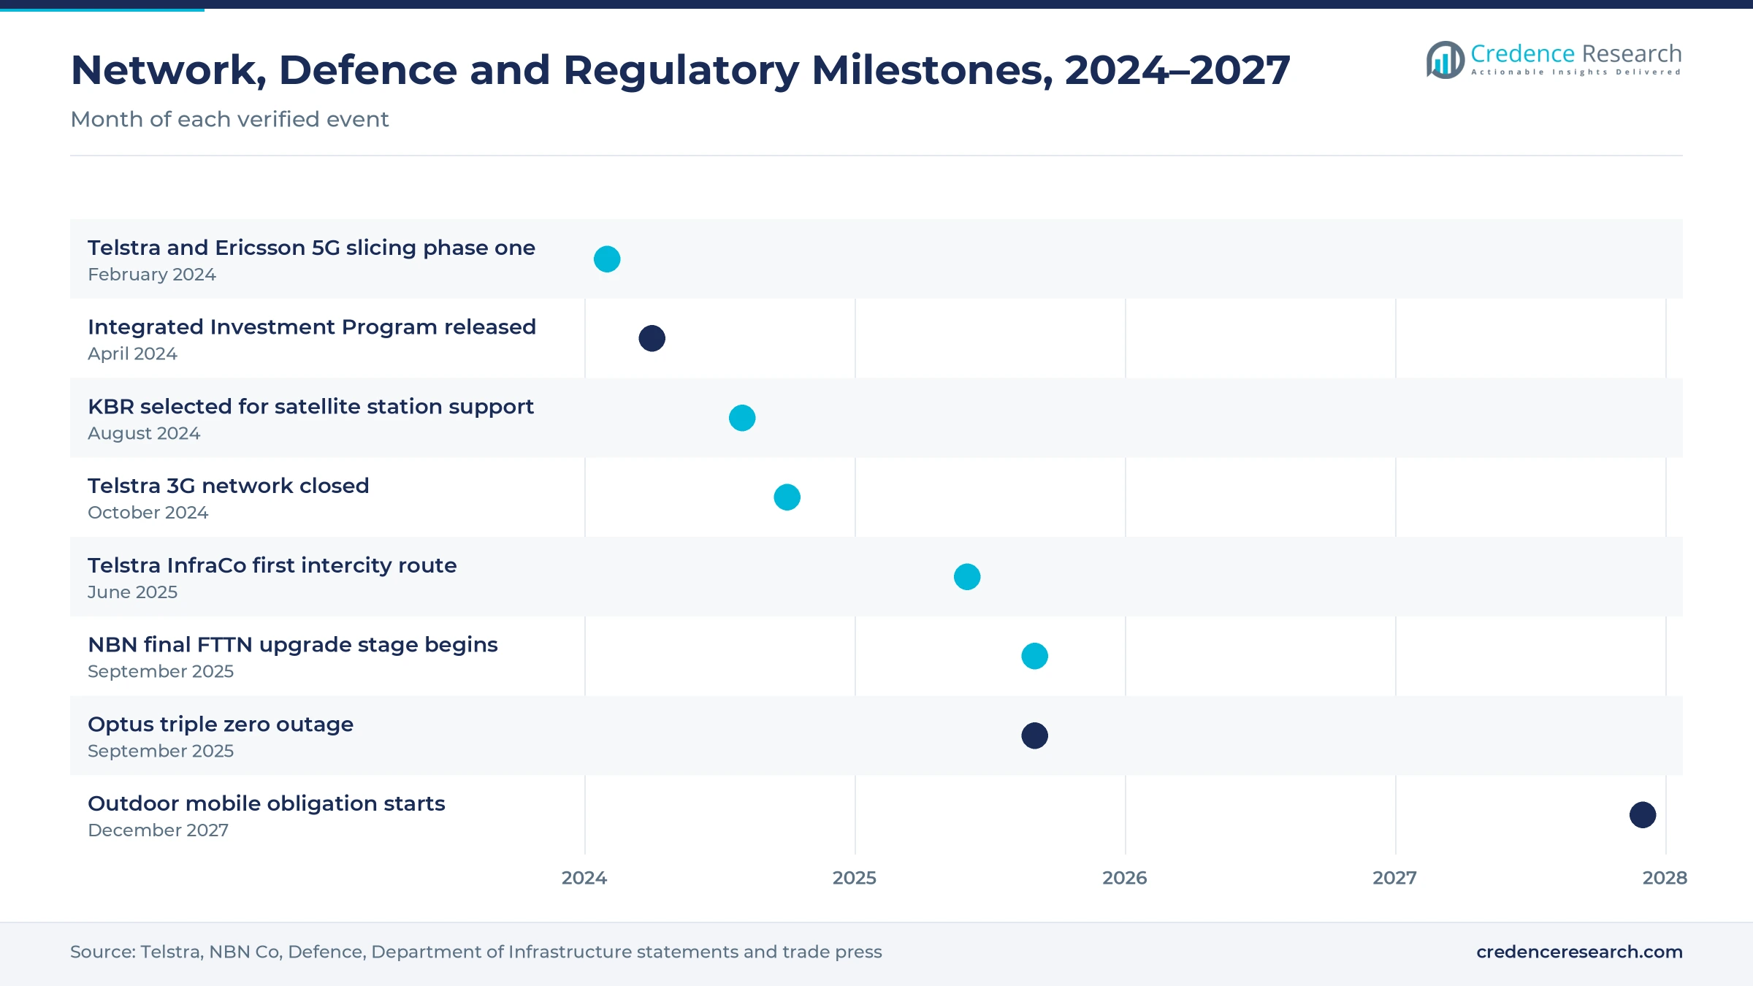Click the 'Integrated Investment Program released' label
This screenshot has height=986, width=1753.
click(312, 327)
